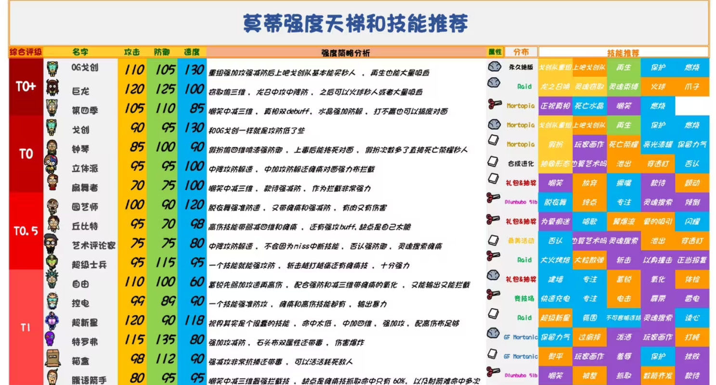Click the rock attribute icon in 巨龙 row

[494, 83]
